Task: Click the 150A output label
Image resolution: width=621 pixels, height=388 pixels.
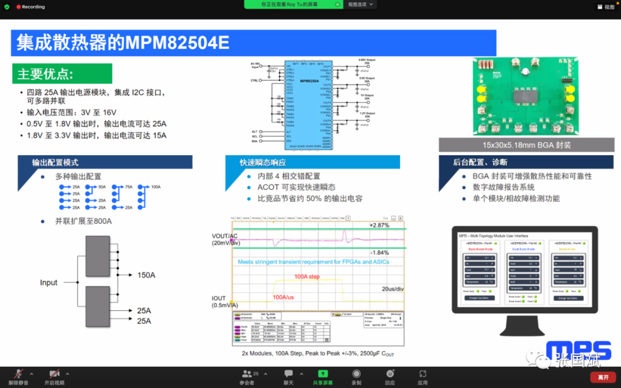Action: pos(146,275)
